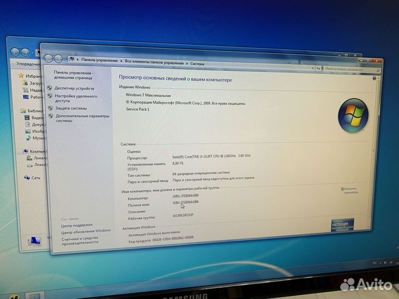Click the RU language indicator in tray
This screenshot has width=399, height=299.
[374, 263]
